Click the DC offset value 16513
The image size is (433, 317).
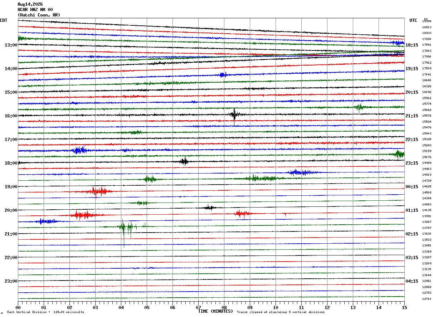coord(427,27)
